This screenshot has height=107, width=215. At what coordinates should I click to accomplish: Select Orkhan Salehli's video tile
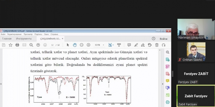(x=196, y=52)
